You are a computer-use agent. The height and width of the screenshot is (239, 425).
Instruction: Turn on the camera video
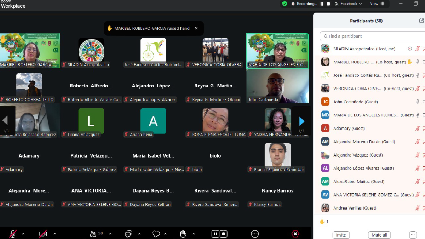pyautogui.click(x=43, y=234)
